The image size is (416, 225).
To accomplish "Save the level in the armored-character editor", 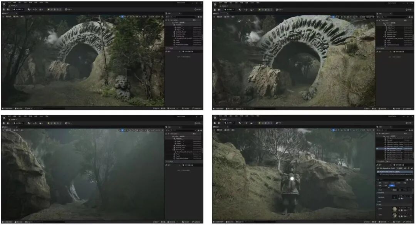I will [x=215, y=123].
